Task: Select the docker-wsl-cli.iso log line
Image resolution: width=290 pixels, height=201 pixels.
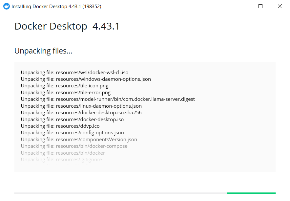Action: click(x=74, y=72)
